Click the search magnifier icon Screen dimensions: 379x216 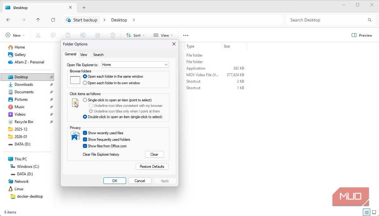[x=370, y=20]
